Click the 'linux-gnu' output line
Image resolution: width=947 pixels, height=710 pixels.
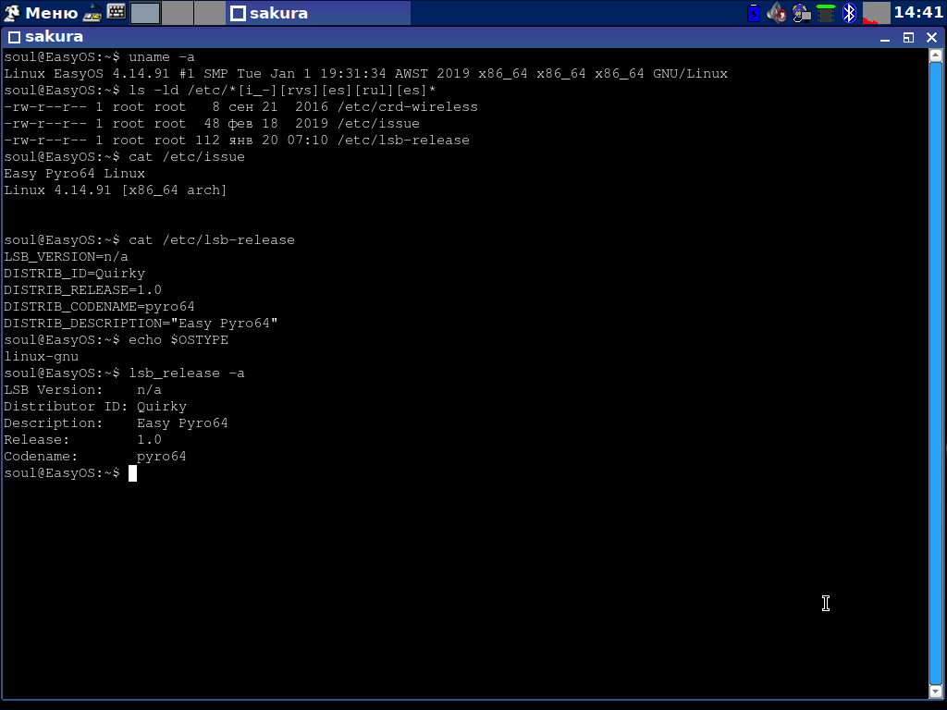tap(41, 357)
